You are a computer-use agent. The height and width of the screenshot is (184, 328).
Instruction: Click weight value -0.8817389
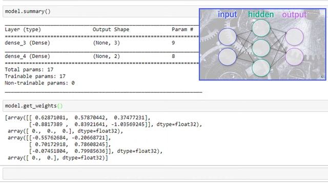coord(47,124)
